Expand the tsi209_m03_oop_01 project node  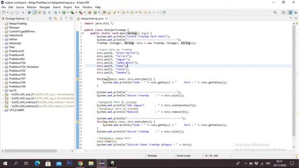tap(3, 94)
